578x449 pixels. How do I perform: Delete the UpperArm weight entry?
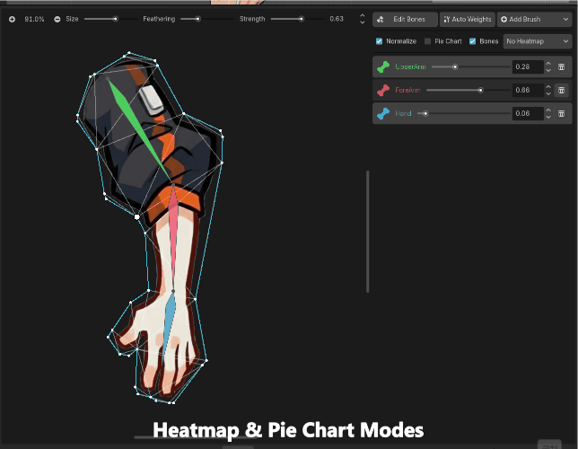point(562,66)
